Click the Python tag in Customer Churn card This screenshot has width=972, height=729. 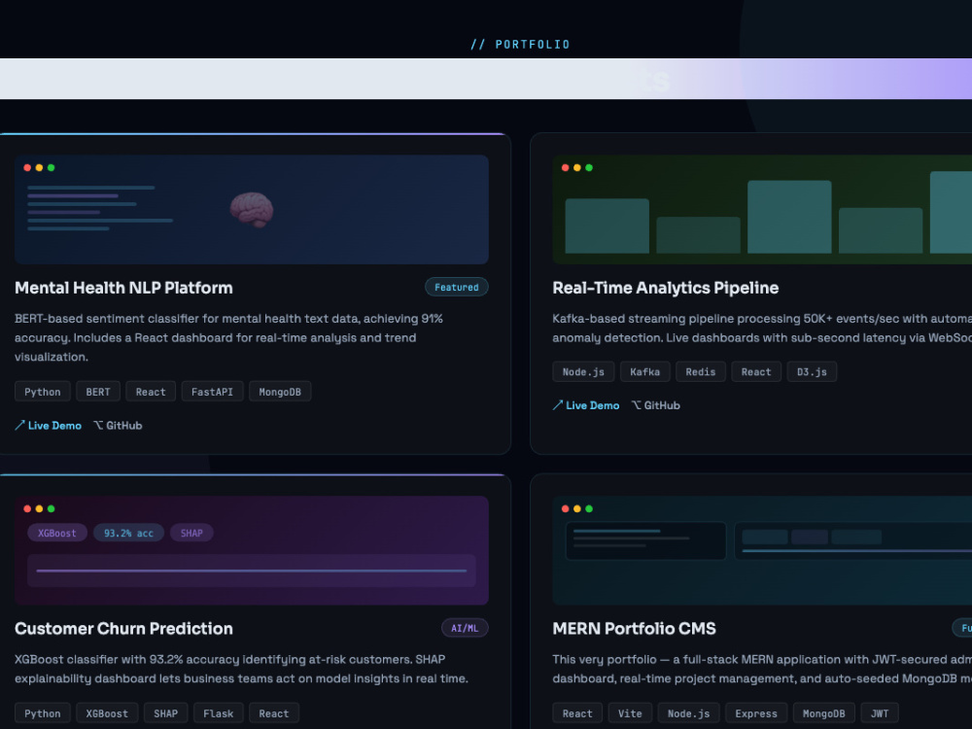[42, 713]
